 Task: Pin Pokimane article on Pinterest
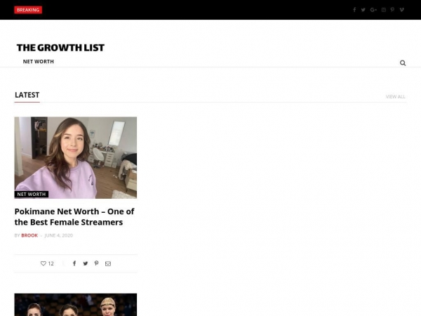(96, 263)
